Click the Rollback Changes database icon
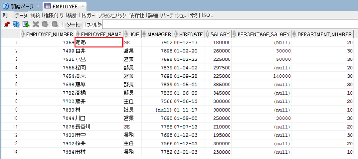This screenshot has height=159, width=358. 55,25
